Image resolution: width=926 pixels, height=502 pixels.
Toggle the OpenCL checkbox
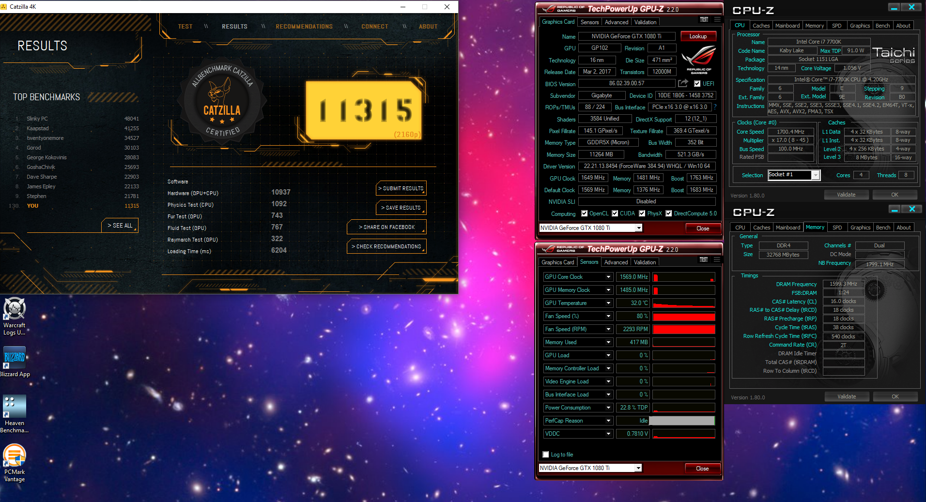click(584, 213)
